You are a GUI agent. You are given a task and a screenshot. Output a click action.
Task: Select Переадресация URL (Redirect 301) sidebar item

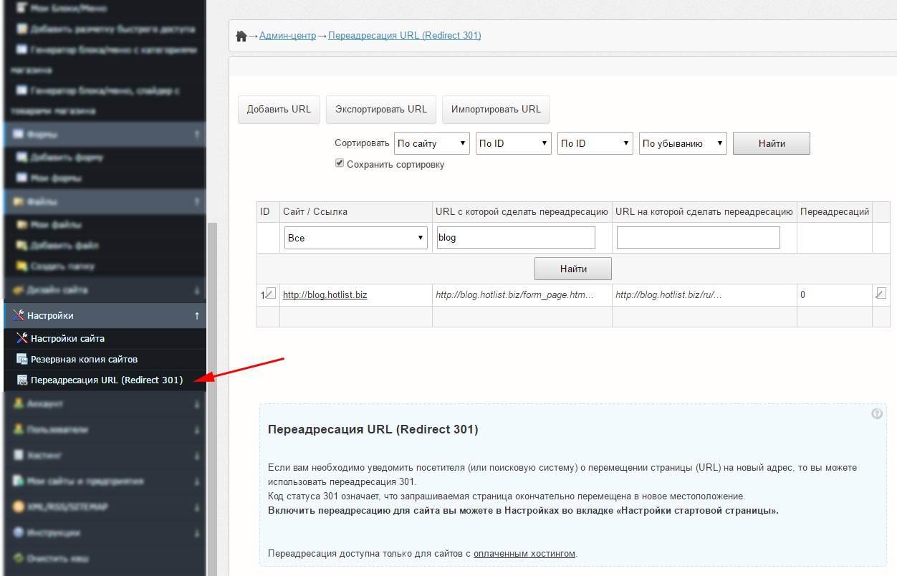[106, 380]
